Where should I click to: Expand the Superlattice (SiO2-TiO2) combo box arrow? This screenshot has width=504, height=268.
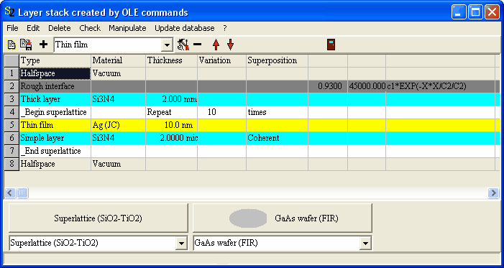tap(182, 244)
